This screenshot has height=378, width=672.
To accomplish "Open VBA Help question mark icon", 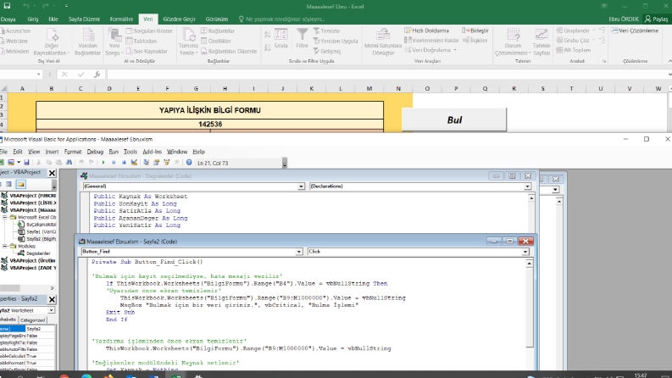I will tap(189, 163).
